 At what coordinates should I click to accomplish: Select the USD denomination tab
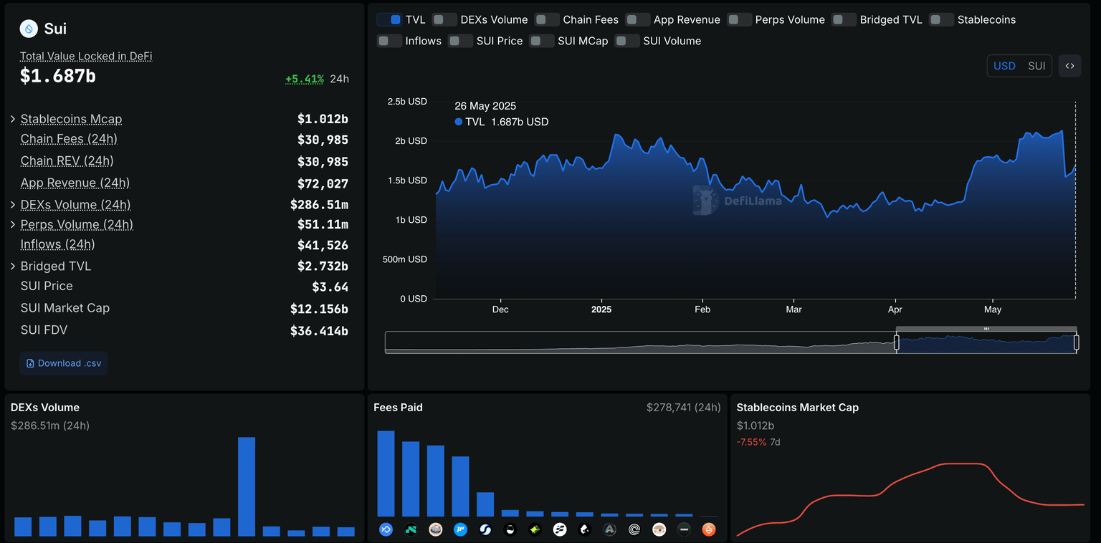click(x=1004, y=66)
